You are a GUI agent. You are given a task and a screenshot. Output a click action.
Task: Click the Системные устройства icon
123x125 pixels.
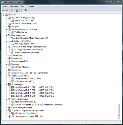point(9,108)
